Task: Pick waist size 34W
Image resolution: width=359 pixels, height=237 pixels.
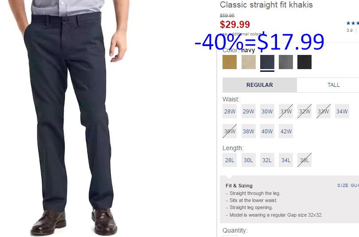Action: (x=342, y=111)
